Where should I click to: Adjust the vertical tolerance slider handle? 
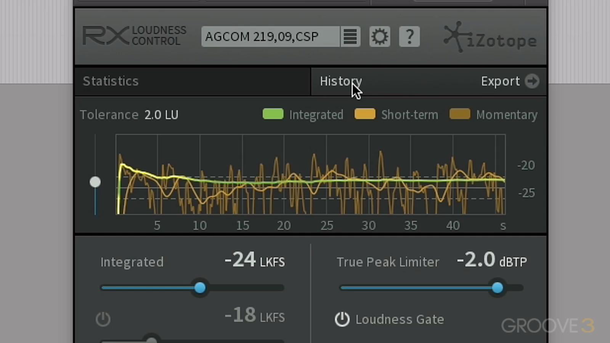tap(95, 182)
